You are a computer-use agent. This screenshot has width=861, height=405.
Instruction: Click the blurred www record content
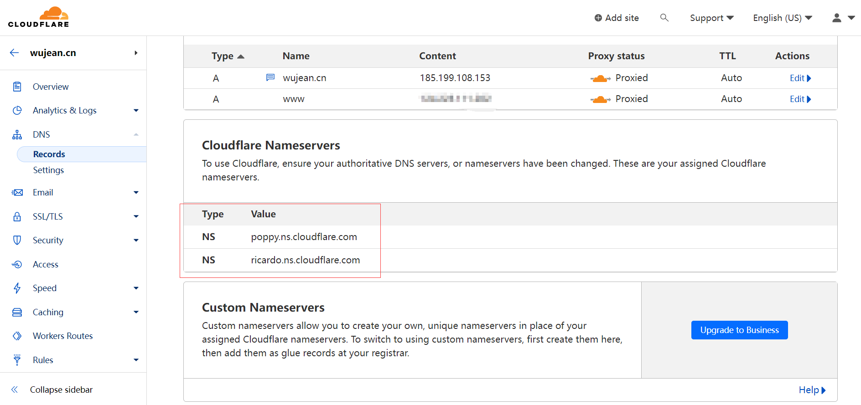click(456, 98)
